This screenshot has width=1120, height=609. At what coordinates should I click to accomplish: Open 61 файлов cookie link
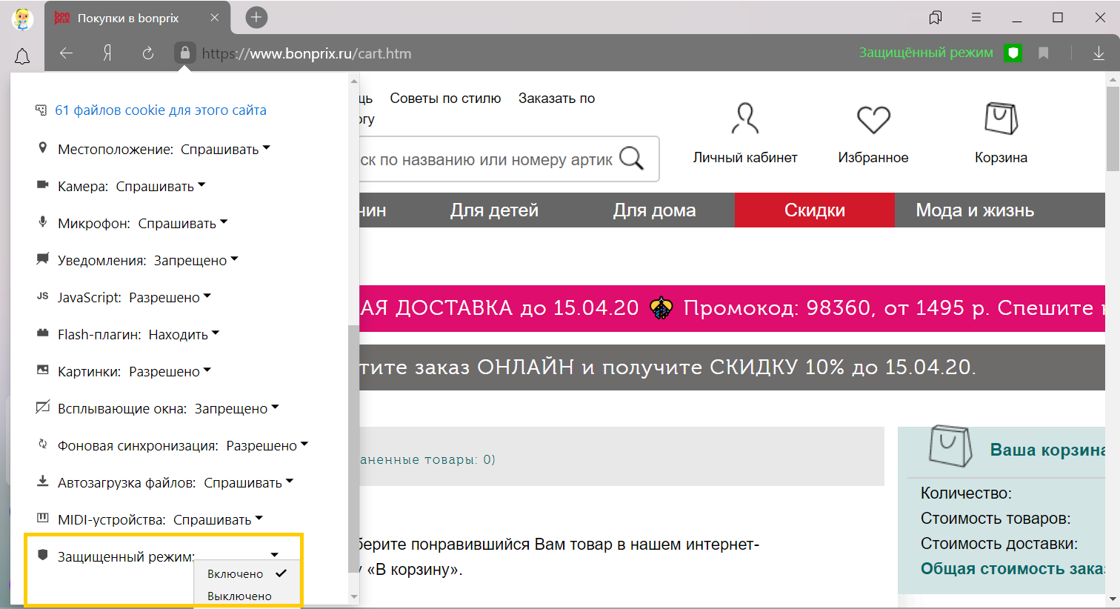click(161, 110)
